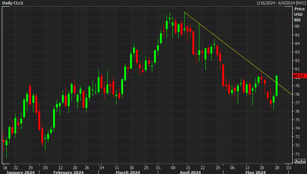The height and width of the screenshot is (174, 307).
Task: Click the 86 price axis label
Action: point(297,26)
